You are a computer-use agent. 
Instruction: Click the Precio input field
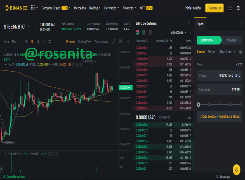[x=219, y=75]
